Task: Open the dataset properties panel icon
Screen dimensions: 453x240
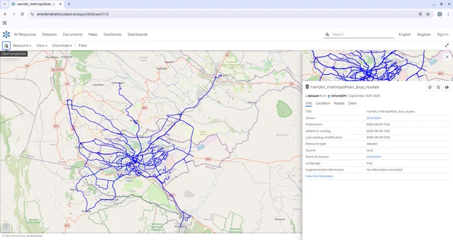Action: [7, 46]
